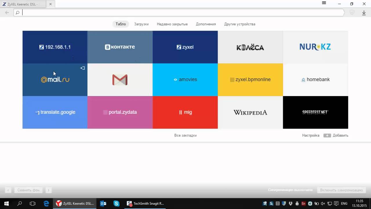Image resolution: width=371 pixels, height=209 pixels.
Task: Open Skype from the taskbar
Action: coord(117,203)
